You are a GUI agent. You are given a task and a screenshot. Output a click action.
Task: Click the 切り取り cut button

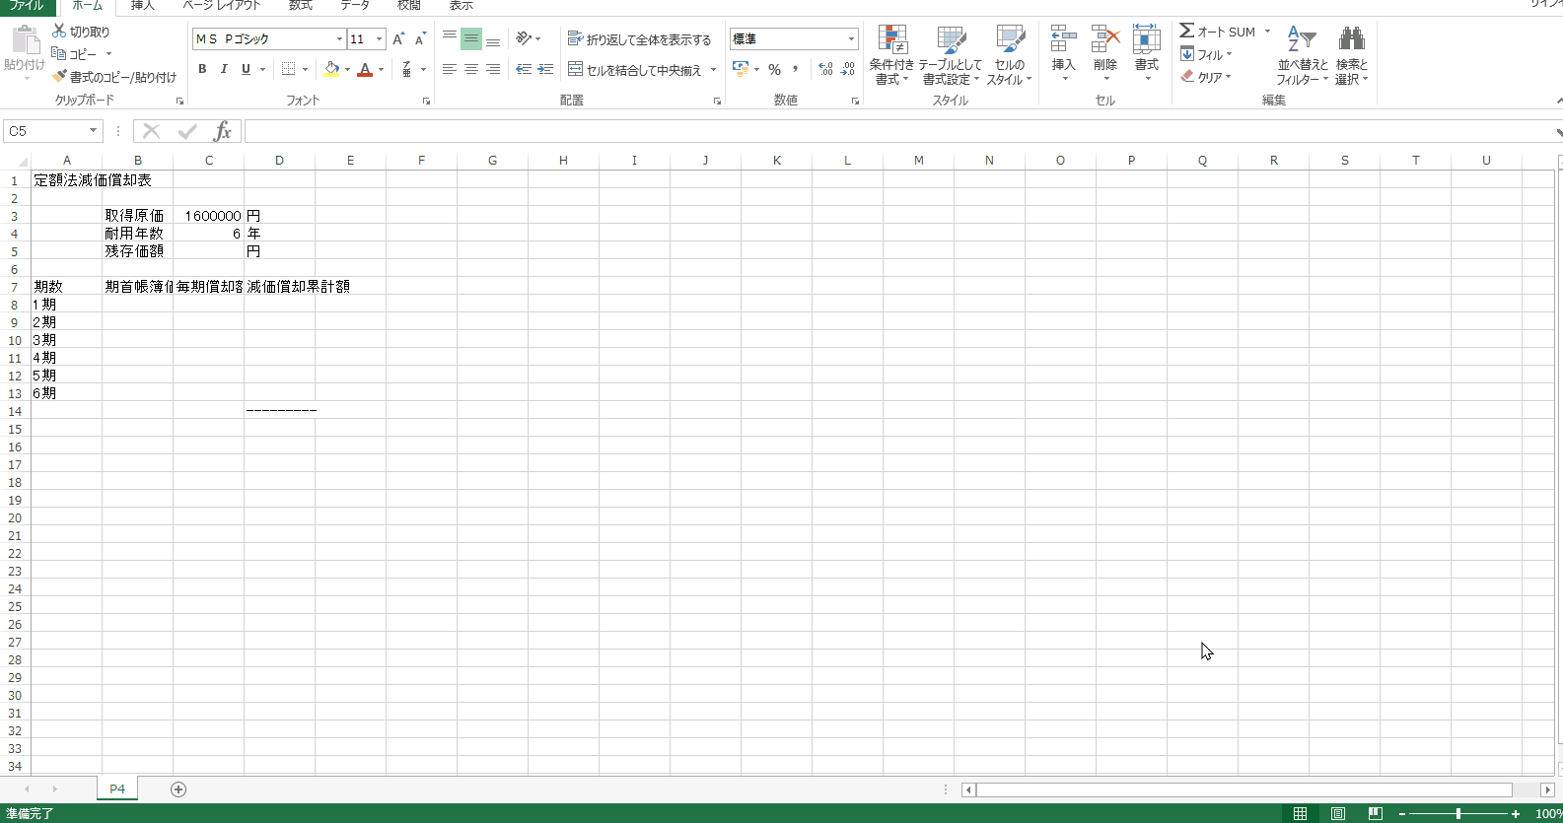coord(81,32)
